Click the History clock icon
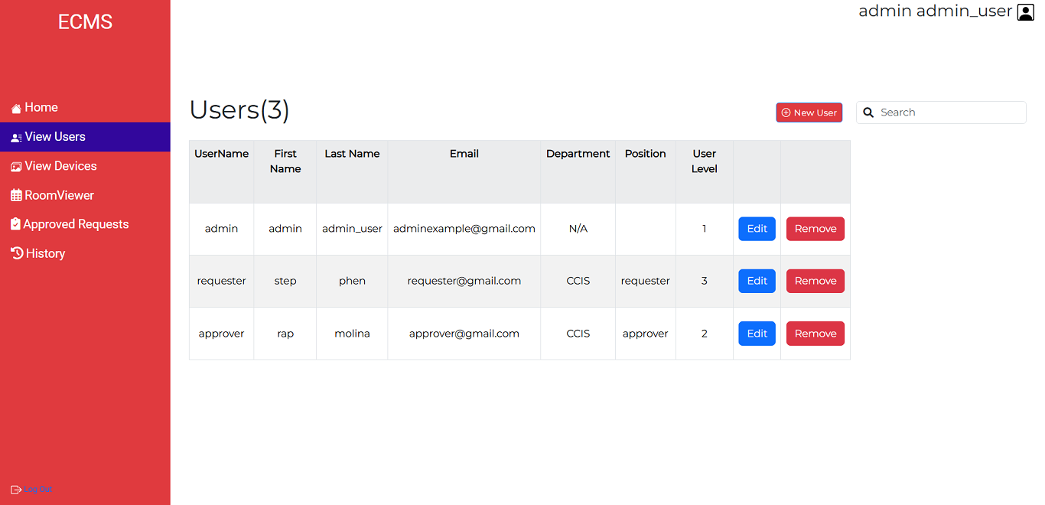Viewport: 1045px width, 505px height. (x=17, y=253)
